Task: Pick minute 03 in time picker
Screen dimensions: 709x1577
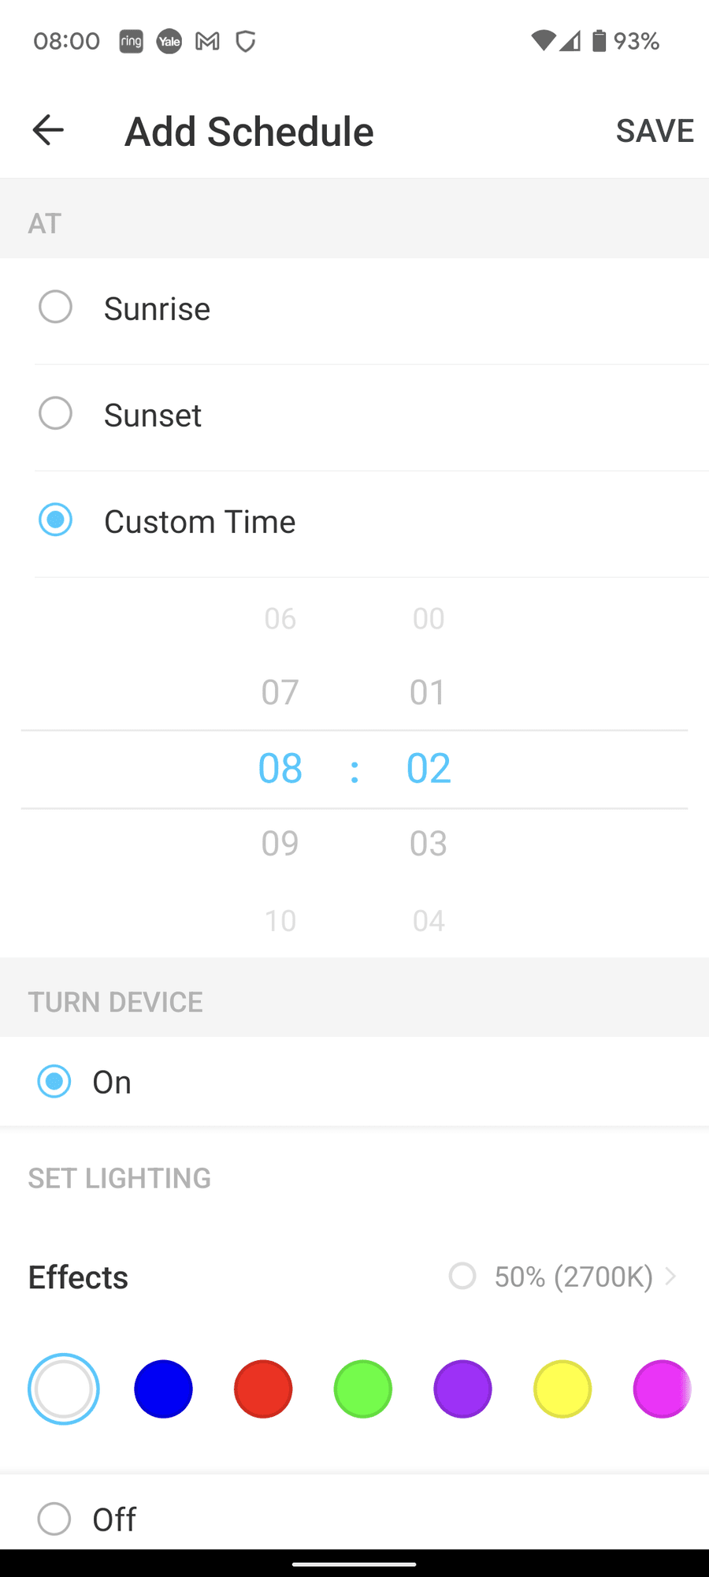Action: tap(429, 844)
